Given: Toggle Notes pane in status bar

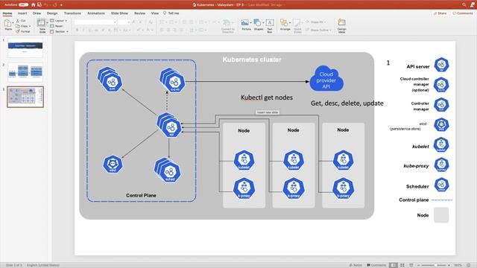Looking at the screenshot, I should tap(356, 265).
